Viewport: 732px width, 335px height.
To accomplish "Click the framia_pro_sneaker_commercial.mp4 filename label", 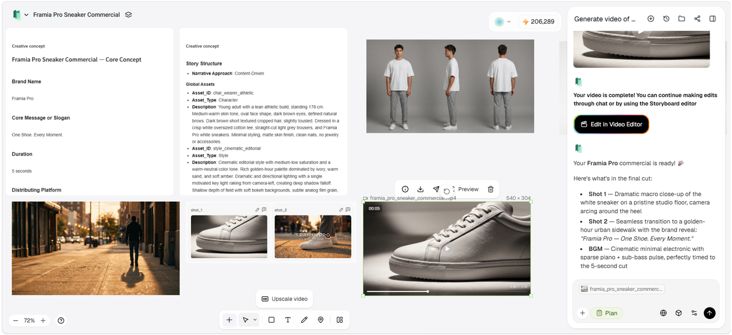I will [413, 198].
